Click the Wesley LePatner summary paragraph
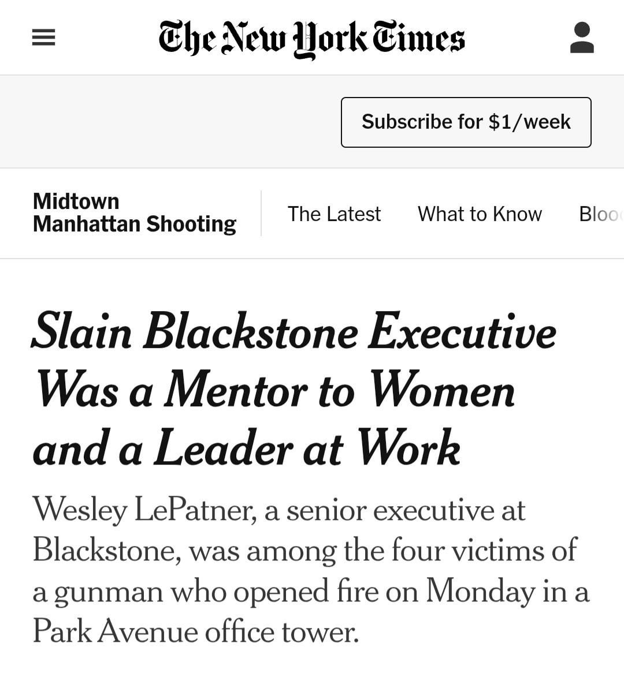Image resolution: width=624 pixels, height=677 pixels. [x=311, y=570]
